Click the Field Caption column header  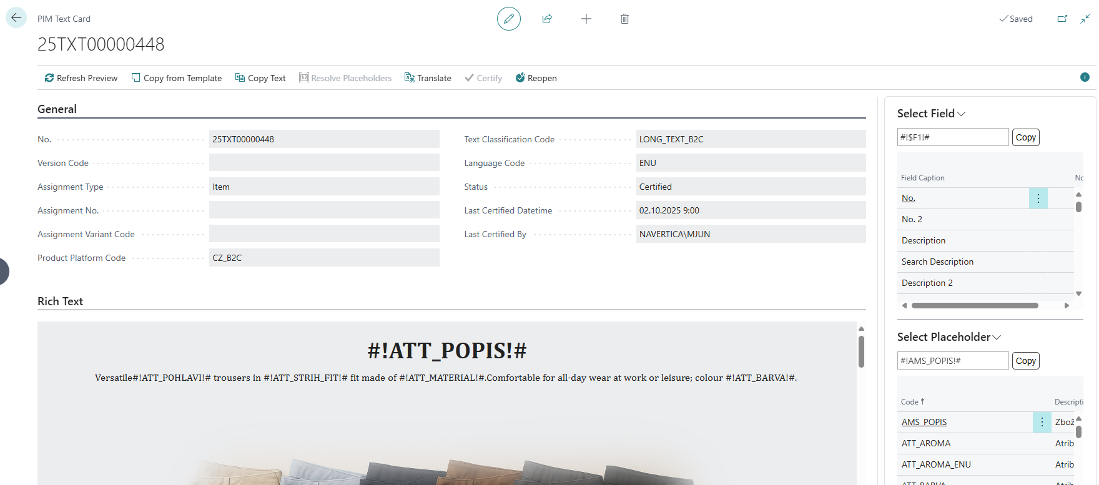[x=922, y=178]
